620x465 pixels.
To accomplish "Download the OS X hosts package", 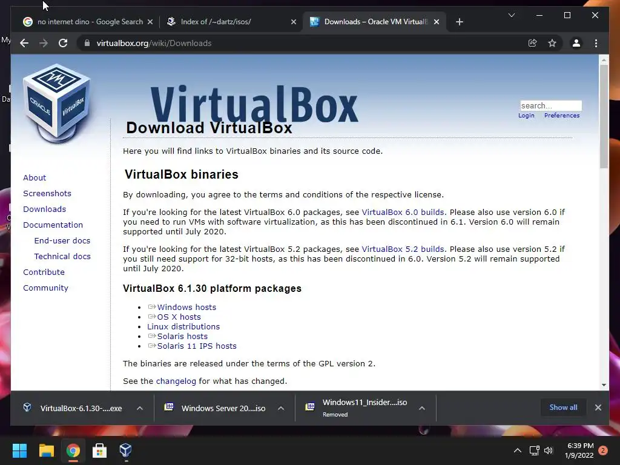I will click(x=179, y=317).
